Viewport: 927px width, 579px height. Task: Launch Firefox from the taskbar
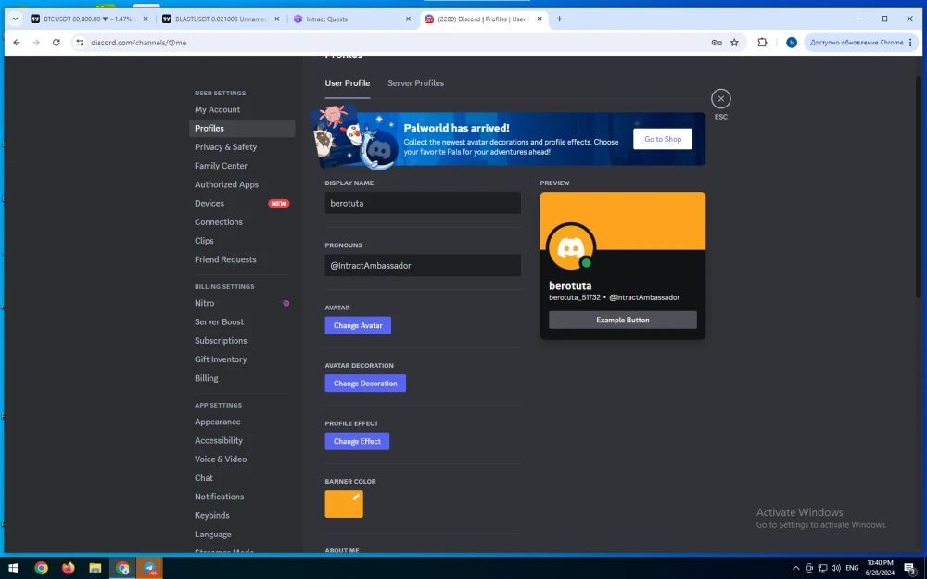point(68,569)
